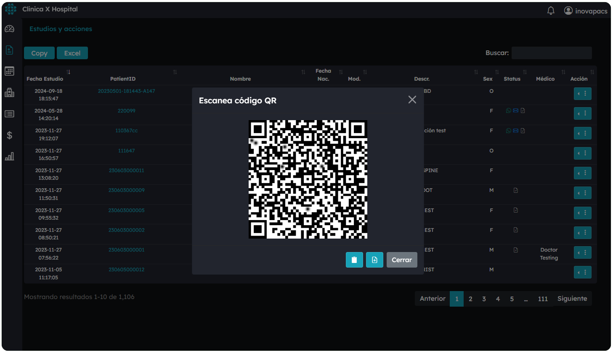Viewport: 613px width, 352px height.
Task: Jump to last page 111
Action: pos(543,299)
